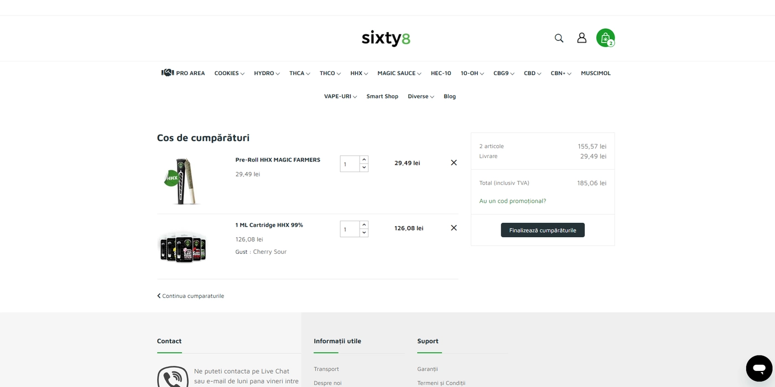The height and width of the screenshot is (387, 775).
Task: Expand the MAGIC SAUCE menu
Action: click(x=399, y=74)
